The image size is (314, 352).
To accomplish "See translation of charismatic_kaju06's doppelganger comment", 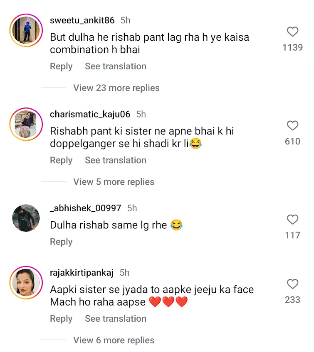I will coord(116,160).
